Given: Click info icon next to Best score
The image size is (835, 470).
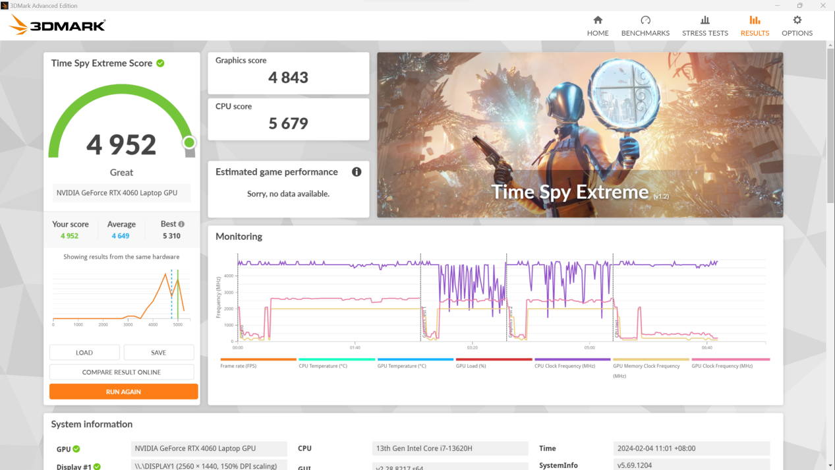Looking at the screenshot, I should (x=181, y=224).
